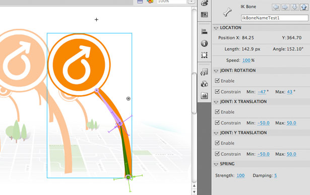
Task: Click the Position X: 84.25 readout
Action: [236, 38]
